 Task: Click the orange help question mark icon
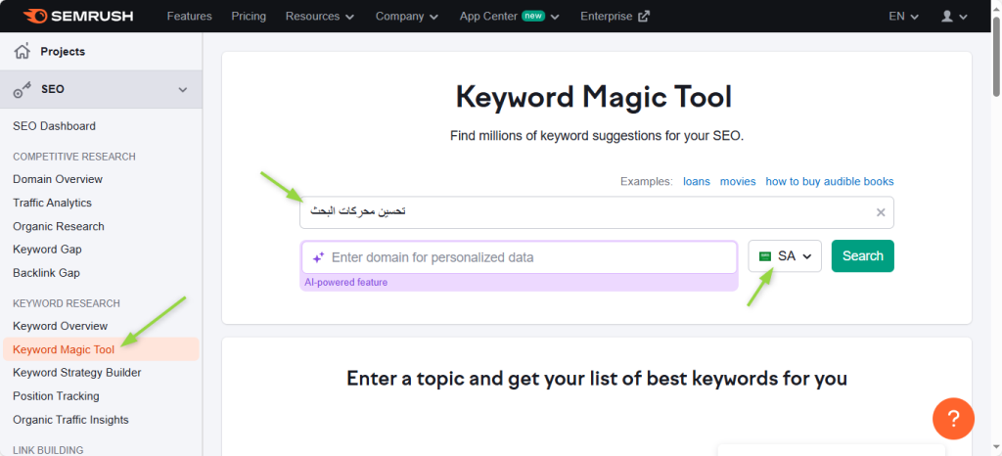point(953,419)
